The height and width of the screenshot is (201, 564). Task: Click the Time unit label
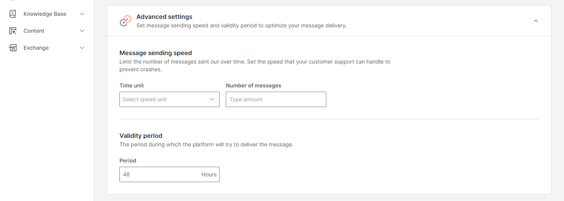coord(132,85)
